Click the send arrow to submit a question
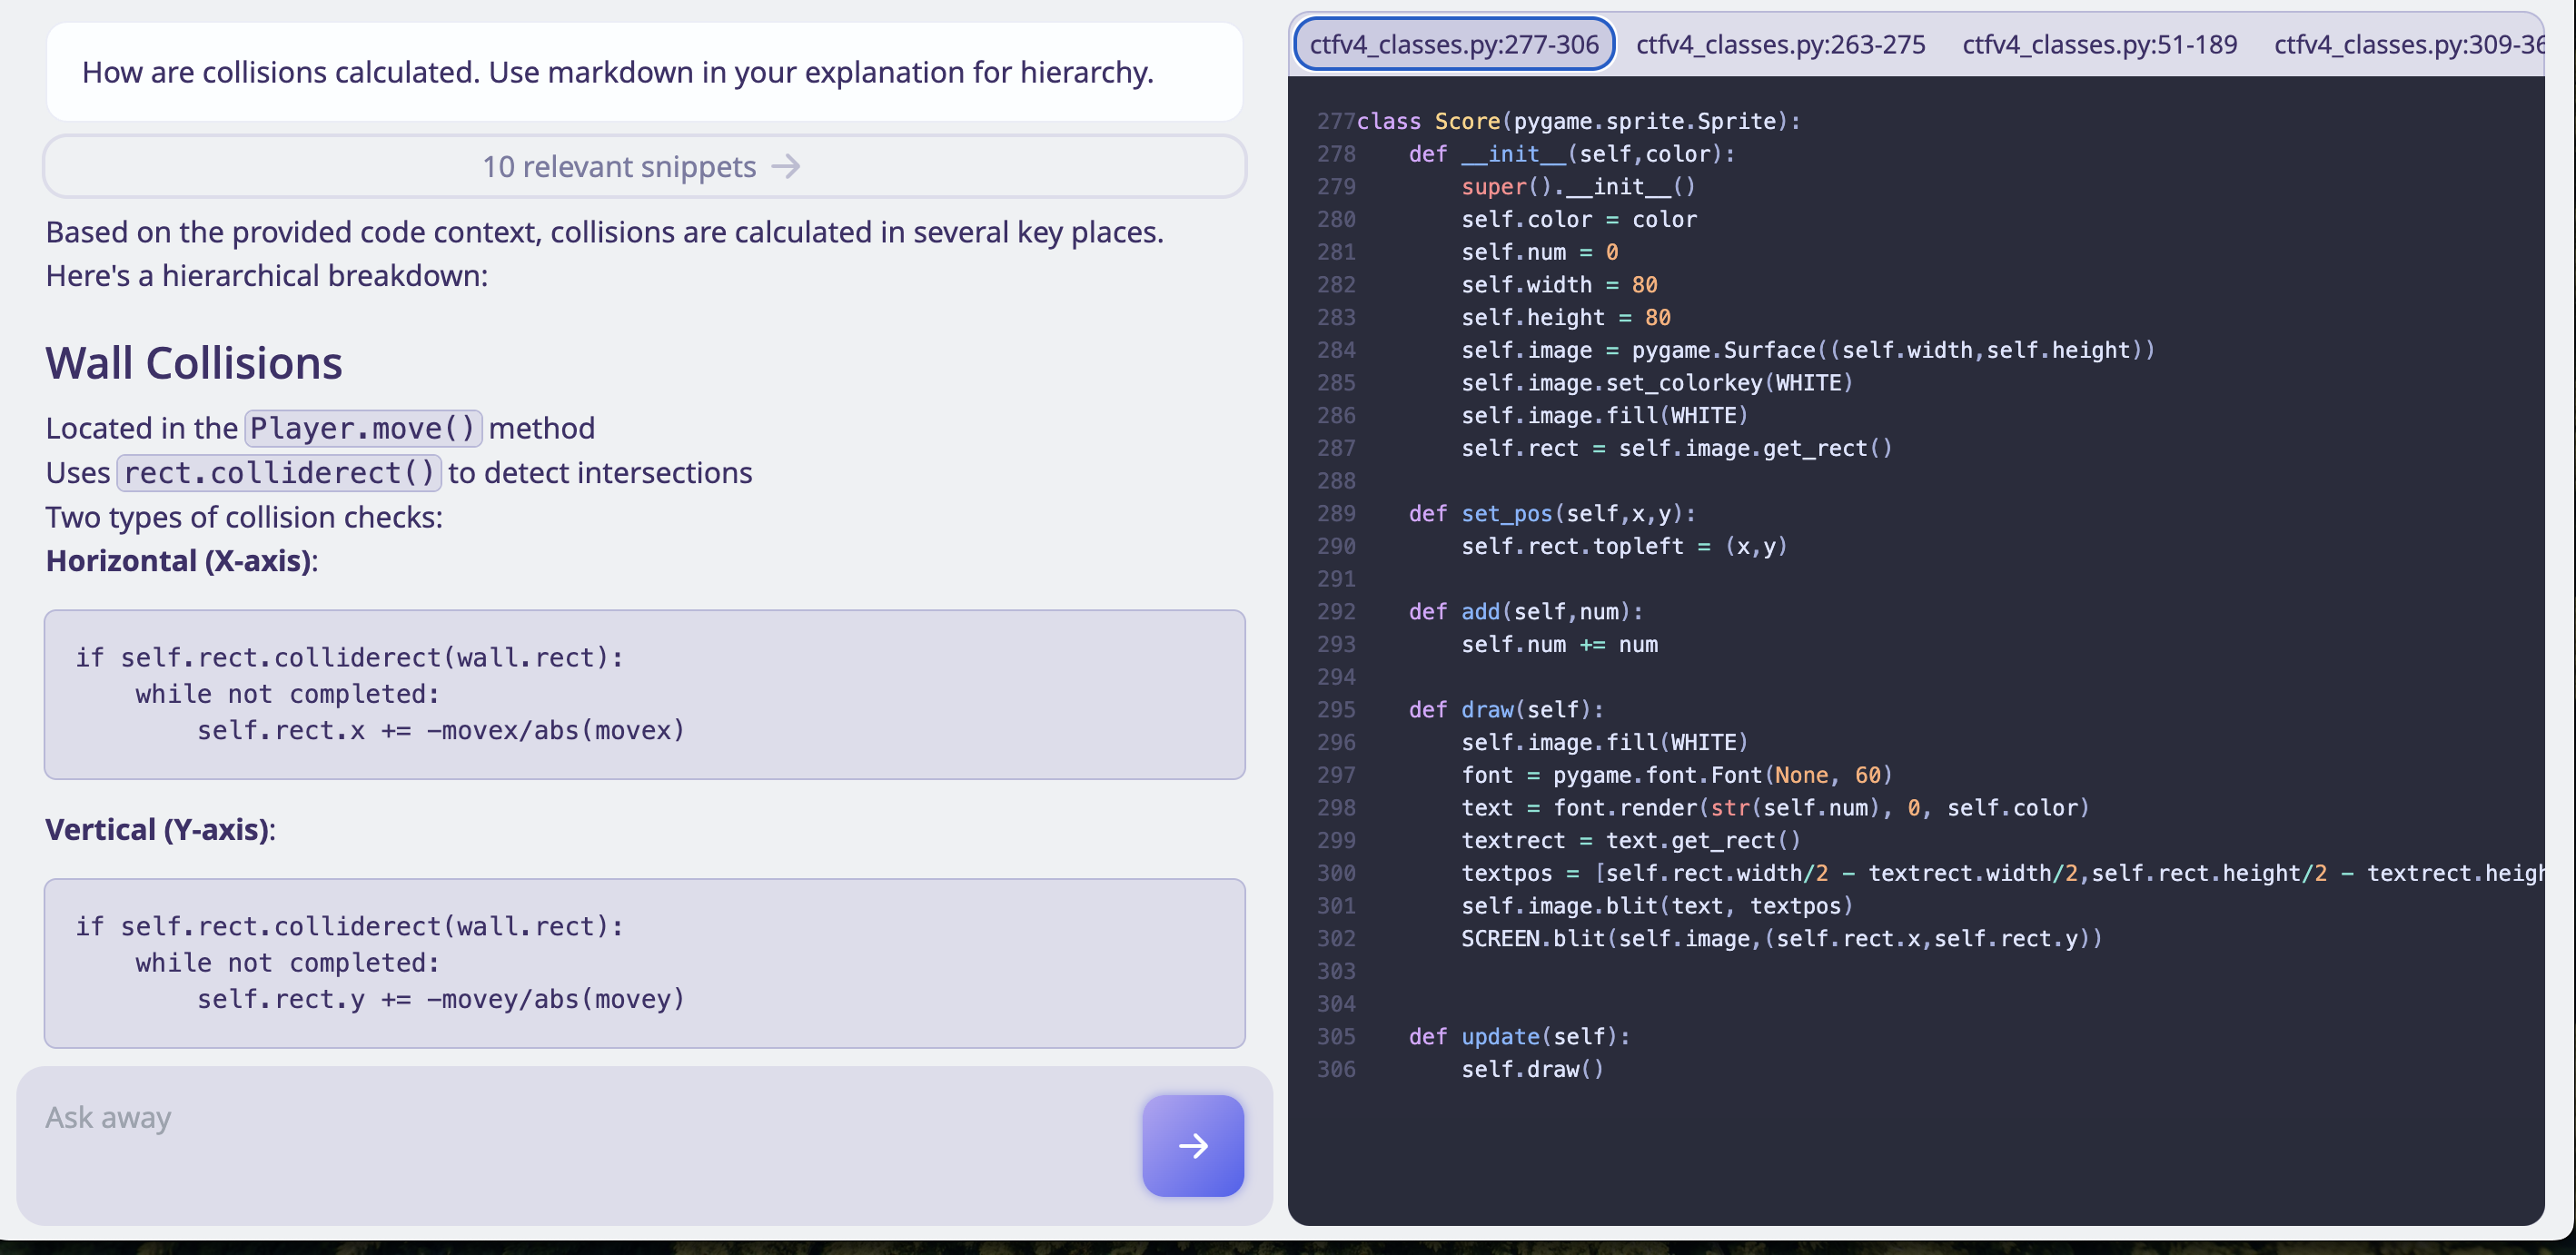Image resolution: width=2576 pixels, height=1255 pixels. coord(1192,1146)
